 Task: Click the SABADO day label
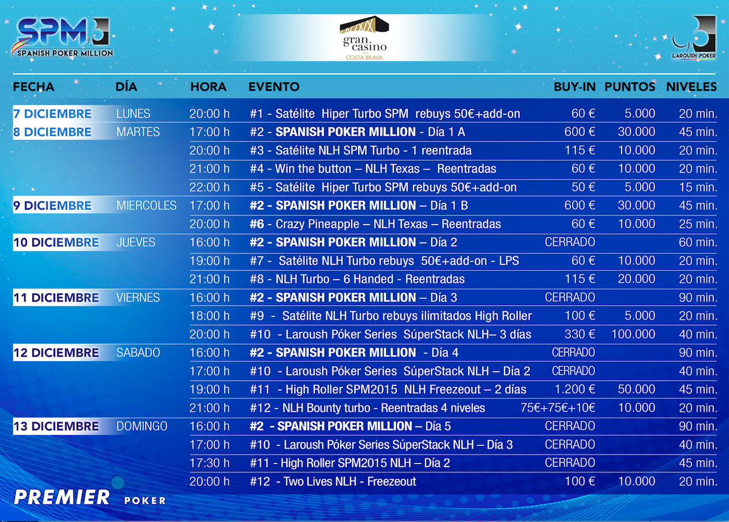point(138,353)
